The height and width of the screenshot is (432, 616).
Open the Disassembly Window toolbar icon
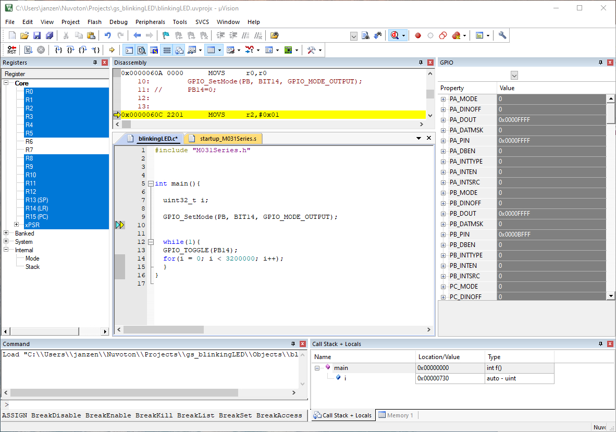(x=141, y=50)
